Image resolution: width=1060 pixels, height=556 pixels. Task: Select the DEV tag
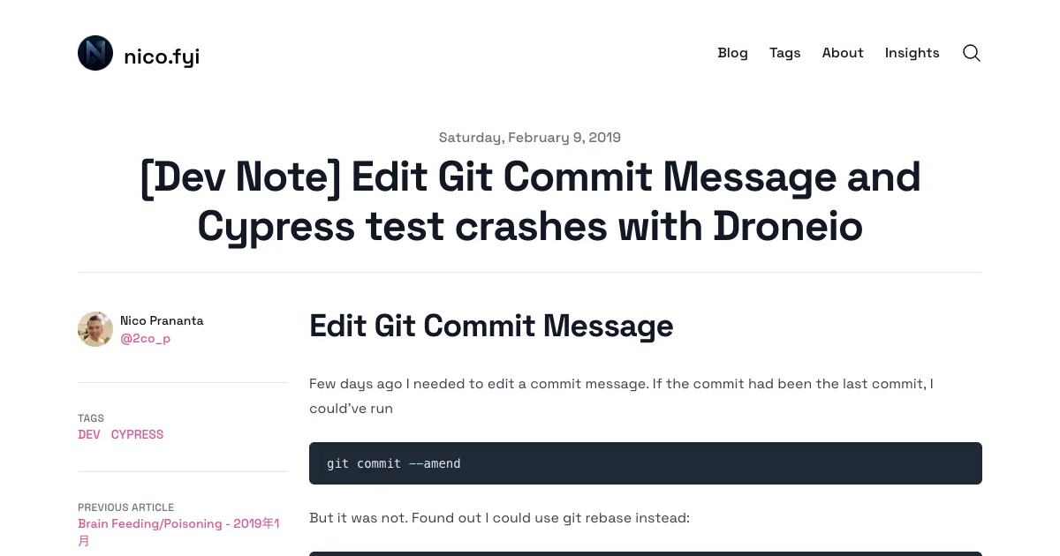coord(89,434)
